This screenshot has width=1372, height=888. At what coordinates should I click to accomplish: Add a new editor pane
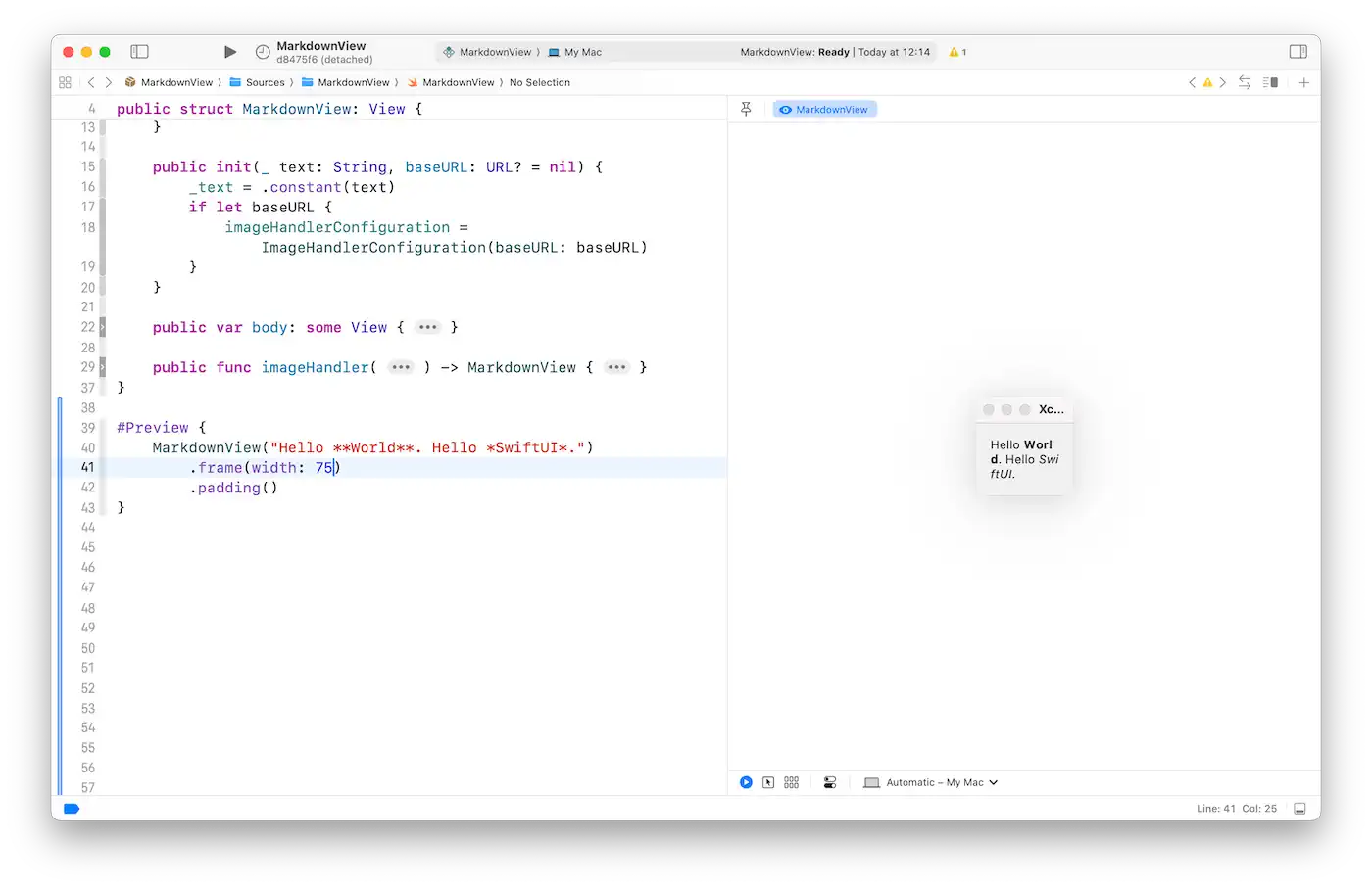(1303, 83)
